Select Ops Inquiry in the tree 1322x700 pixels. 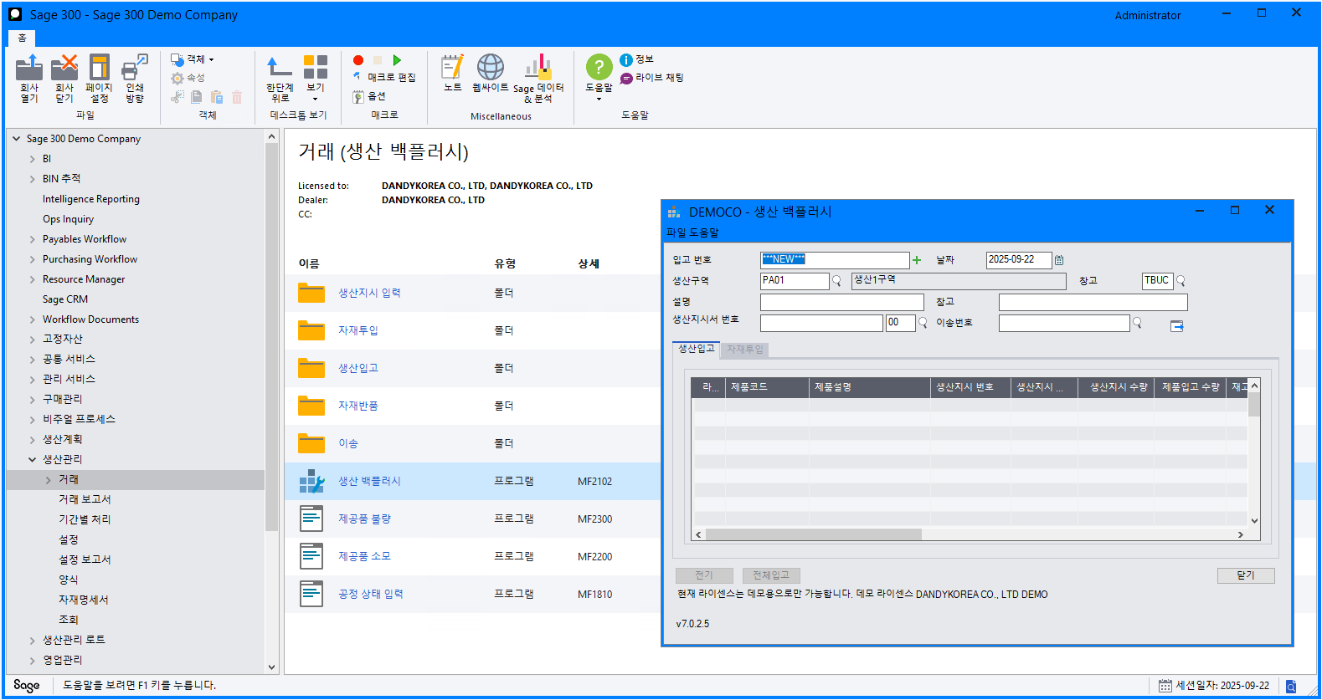click(68, 219)
